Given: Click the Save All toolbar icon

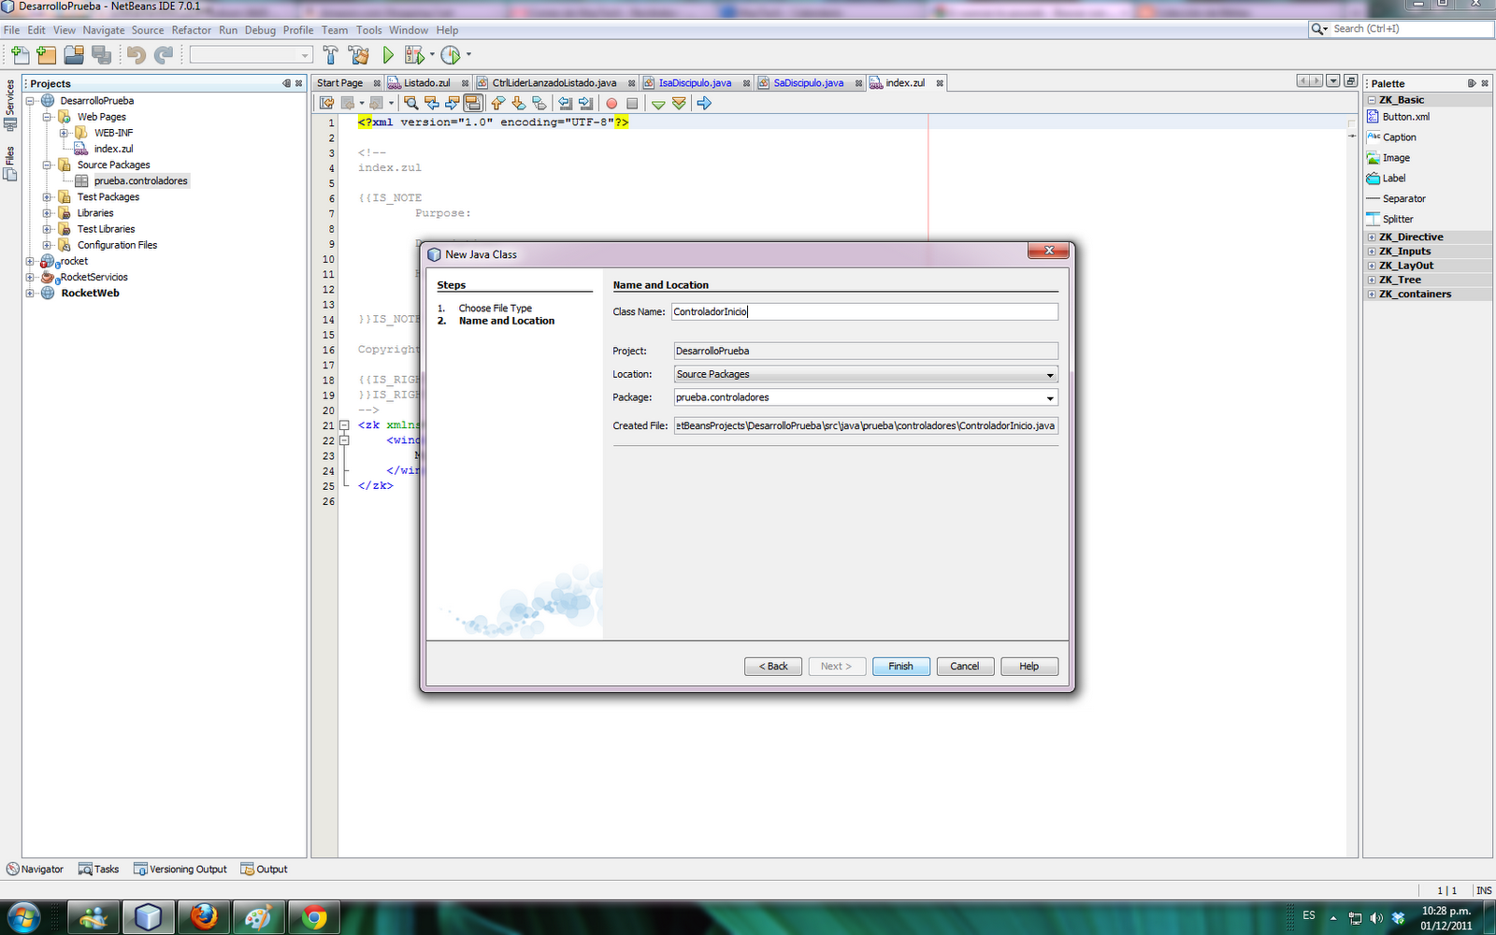Looking at the screenshot, I should 101,55.
